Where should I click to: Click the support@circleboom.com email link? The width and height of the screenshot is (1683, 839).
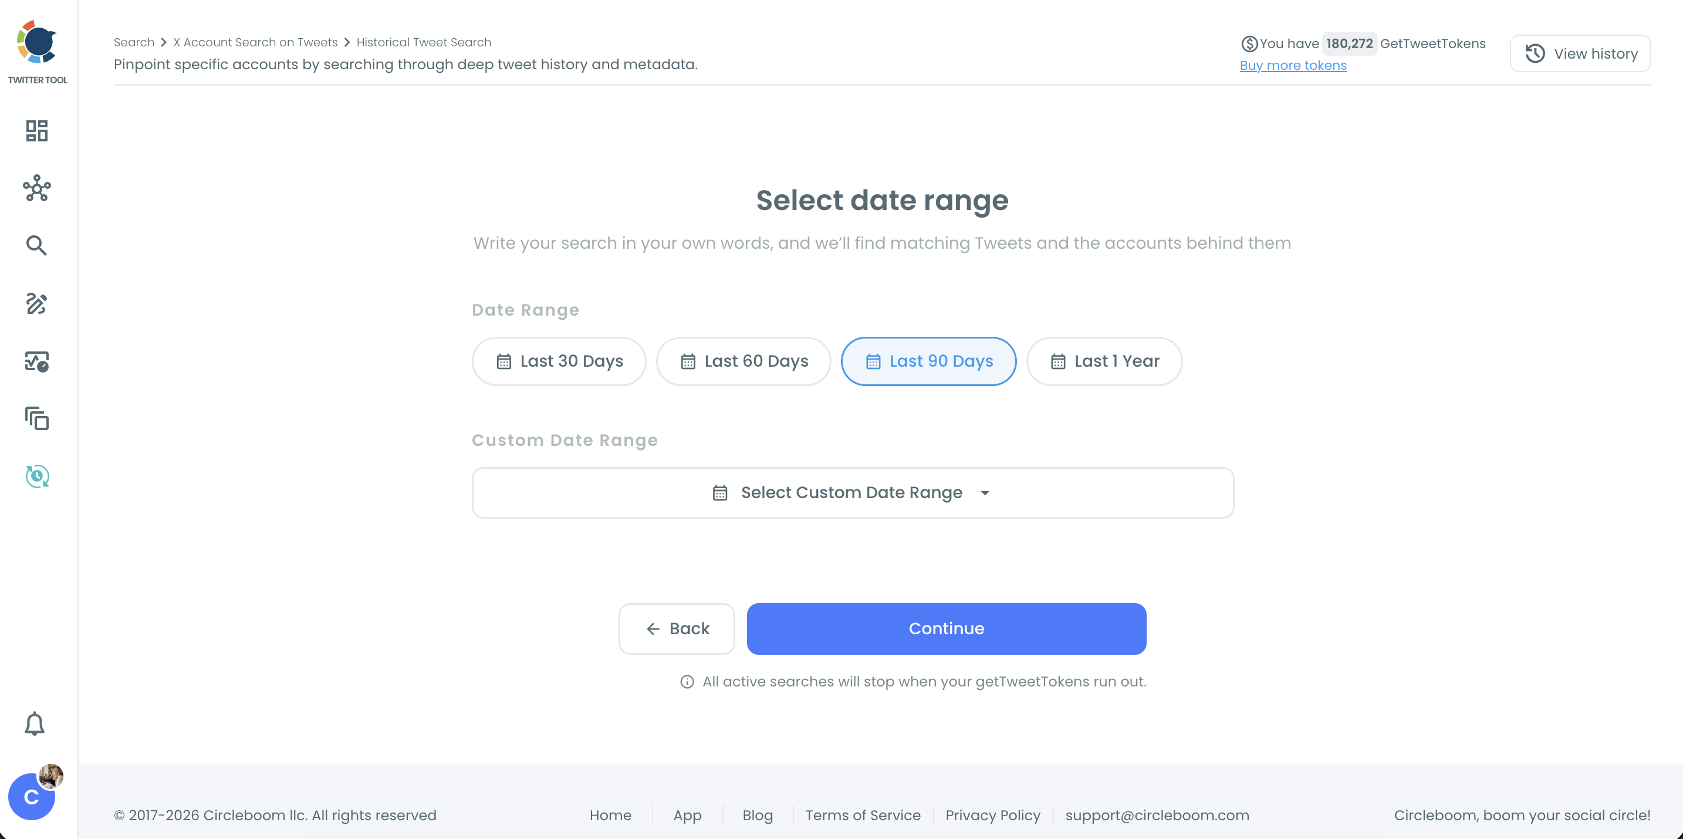click(1157, 816)
